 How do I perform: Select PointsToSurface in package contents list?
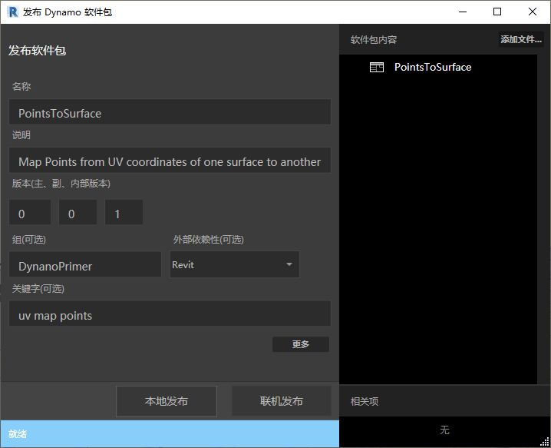[433, 68]
